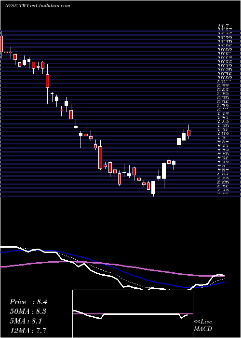
Task: Open the MACD inset chart panel
Action: coord(133,314)
